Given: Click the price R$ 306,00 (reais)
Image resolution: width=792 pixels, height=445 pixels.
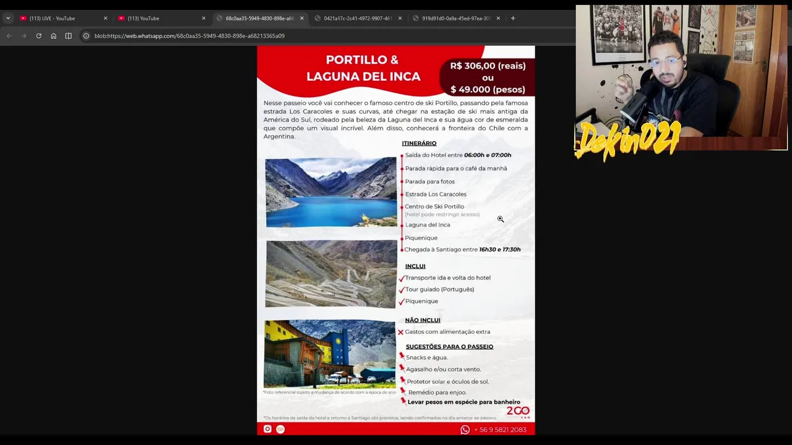Looking at the screenshot, I should (x=488, y=66).
